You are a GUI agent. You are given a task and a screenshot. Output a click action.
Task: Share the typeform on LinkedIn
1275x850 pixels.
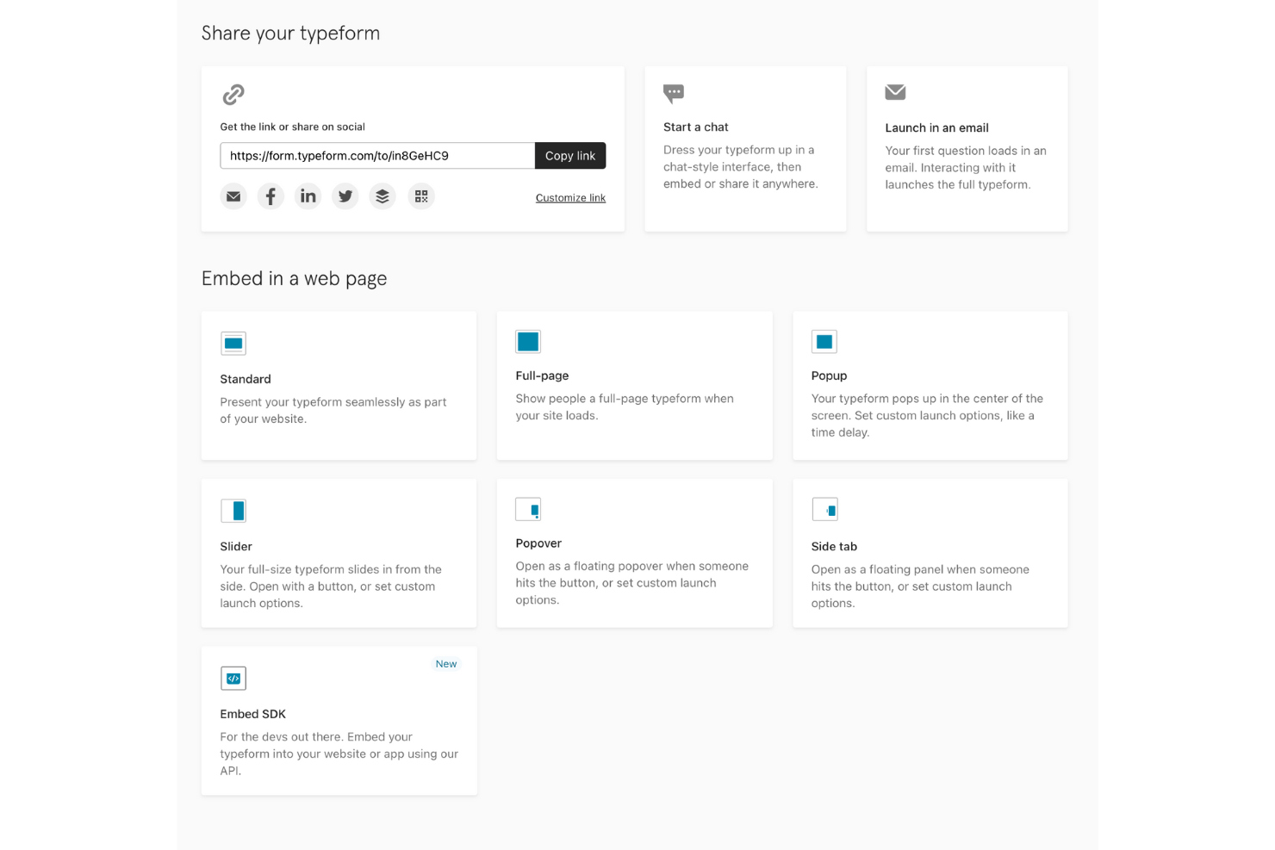tap(308, 195)
